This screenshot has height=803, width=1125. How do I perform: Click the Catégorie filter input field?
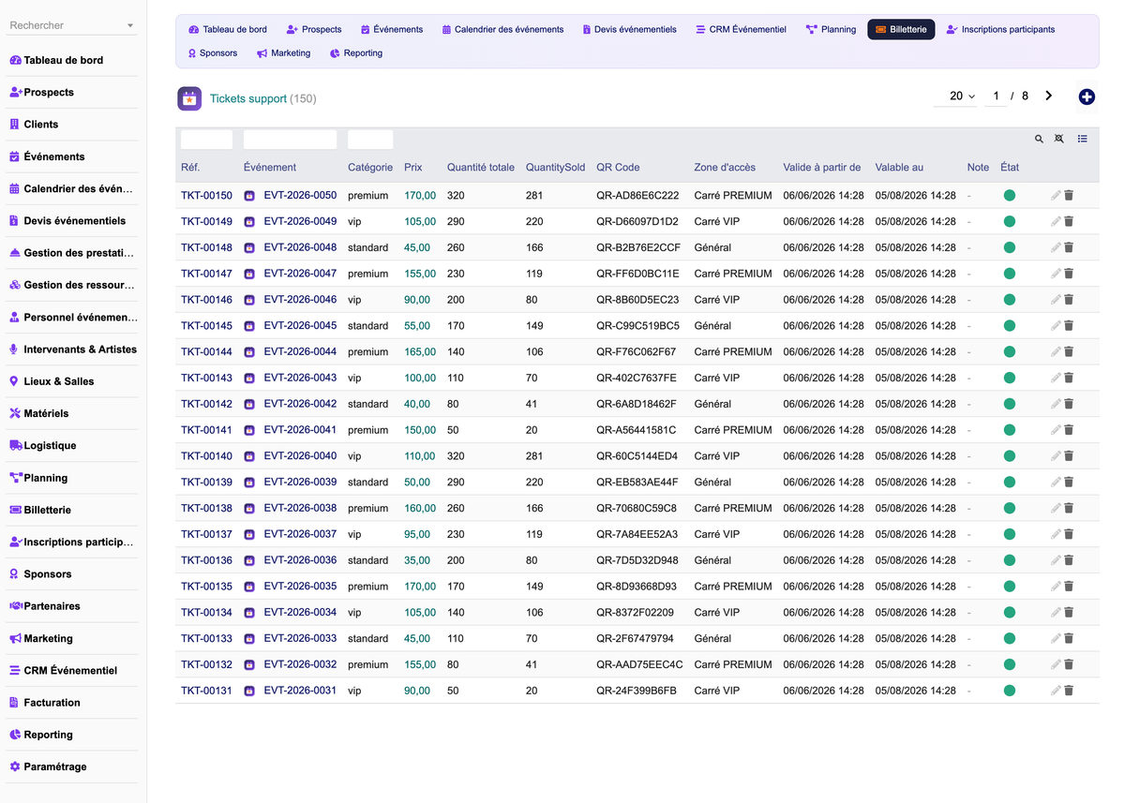370,140
